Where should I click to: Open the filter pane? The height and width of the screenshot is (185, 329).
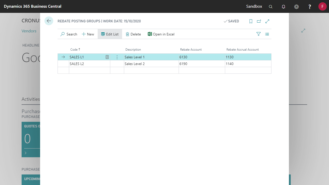click(259, 34)
